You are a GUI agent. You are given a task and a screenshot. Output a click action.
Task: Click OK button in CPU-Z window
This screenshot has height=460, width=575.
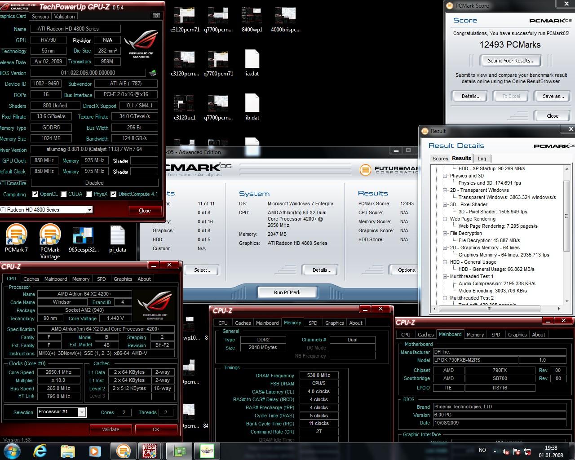(x=156, y=429)
